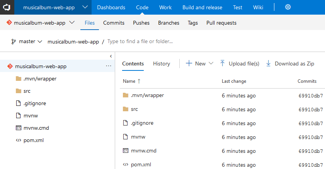This screenshot has width=325, height=169.
Task: Expand the New item dropdown
Action: pos(211,64)
